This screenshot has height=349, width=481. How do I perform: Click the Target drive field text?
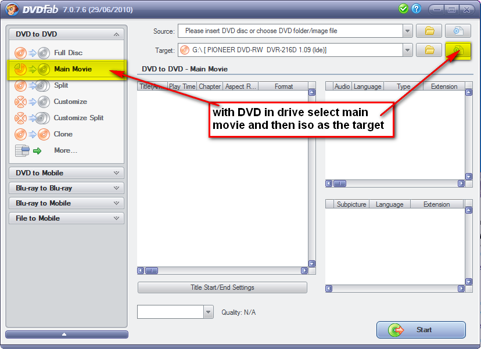tap(259, 50)
